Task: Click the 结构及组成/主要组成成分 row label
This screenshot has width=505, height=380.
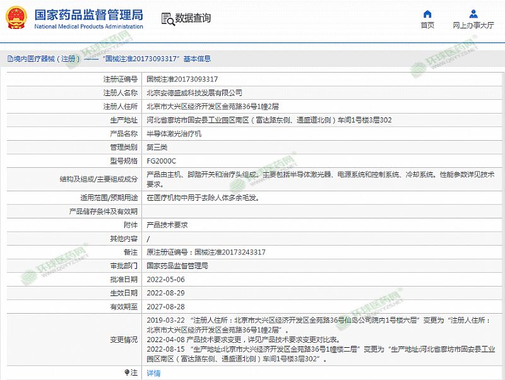Action: (98, 179)
